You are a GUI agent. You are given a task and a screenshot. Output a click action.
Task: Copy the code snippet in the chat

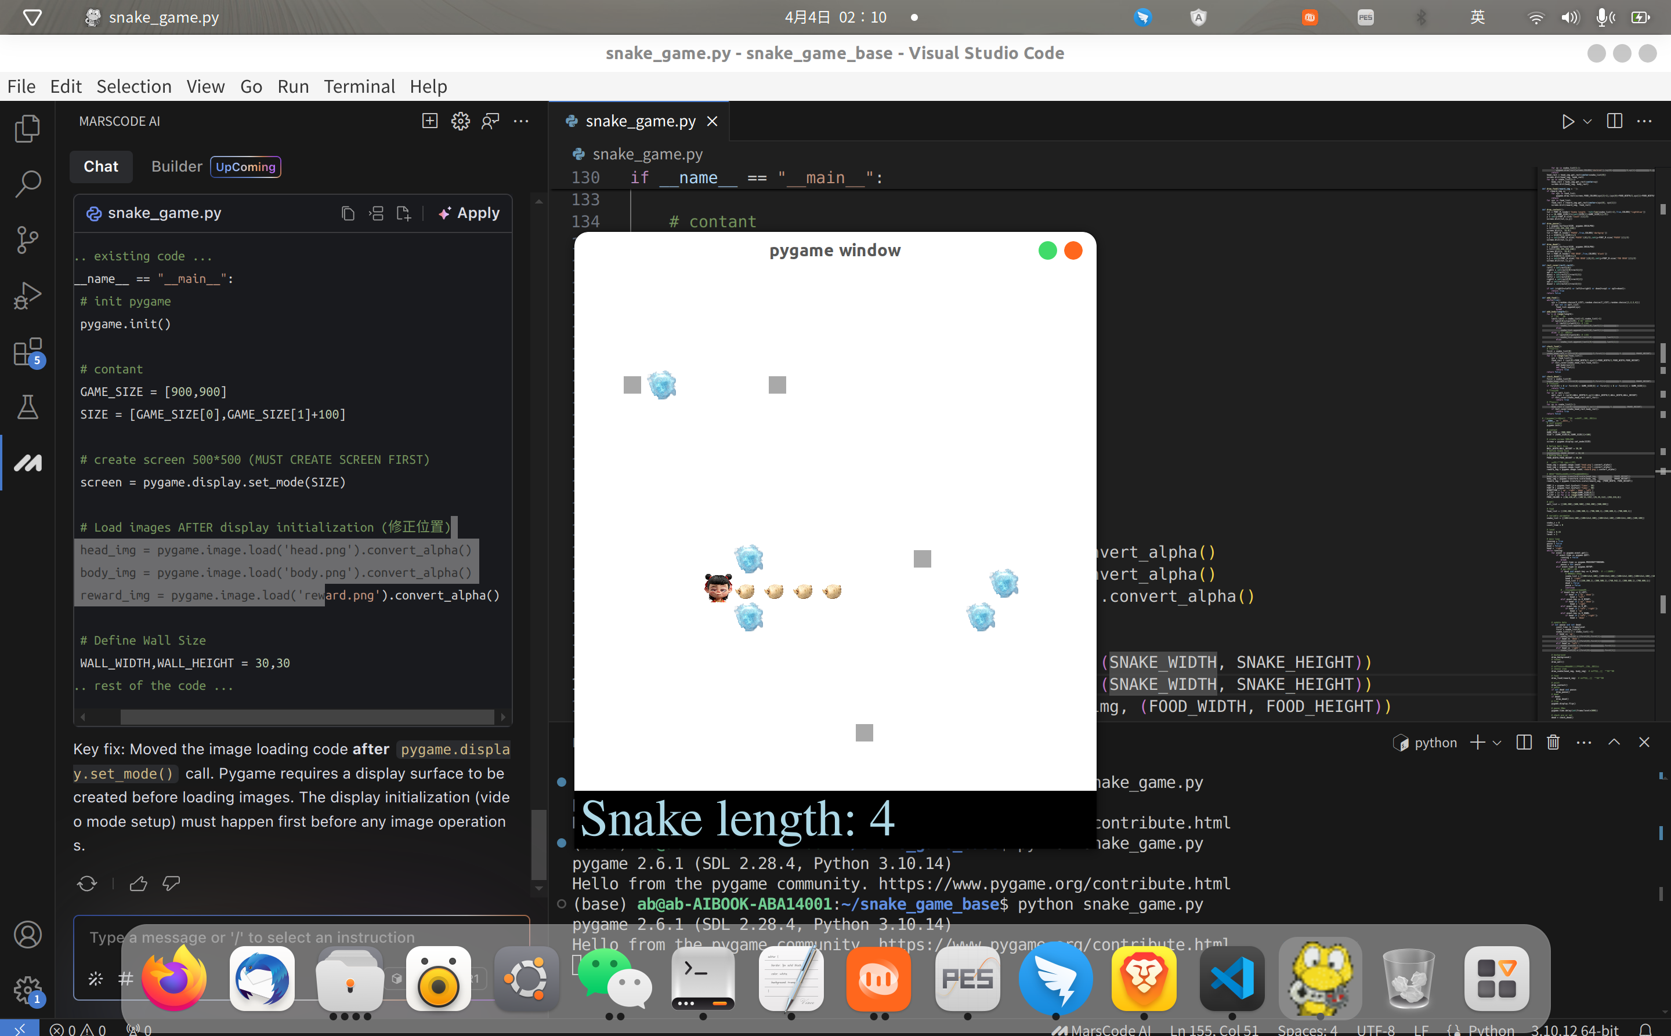(348, 214)
